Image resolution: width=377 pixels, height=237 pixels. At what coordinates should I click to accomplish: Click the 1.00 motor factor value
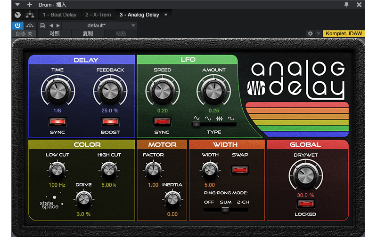click(153, 185)
